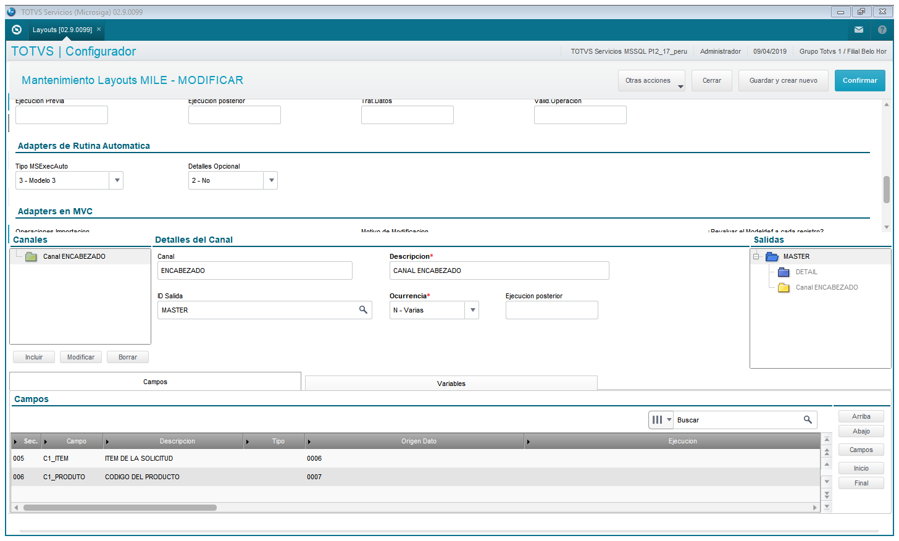
Task: Click the Buscar search magnifier icon
Action: (808, 420)
